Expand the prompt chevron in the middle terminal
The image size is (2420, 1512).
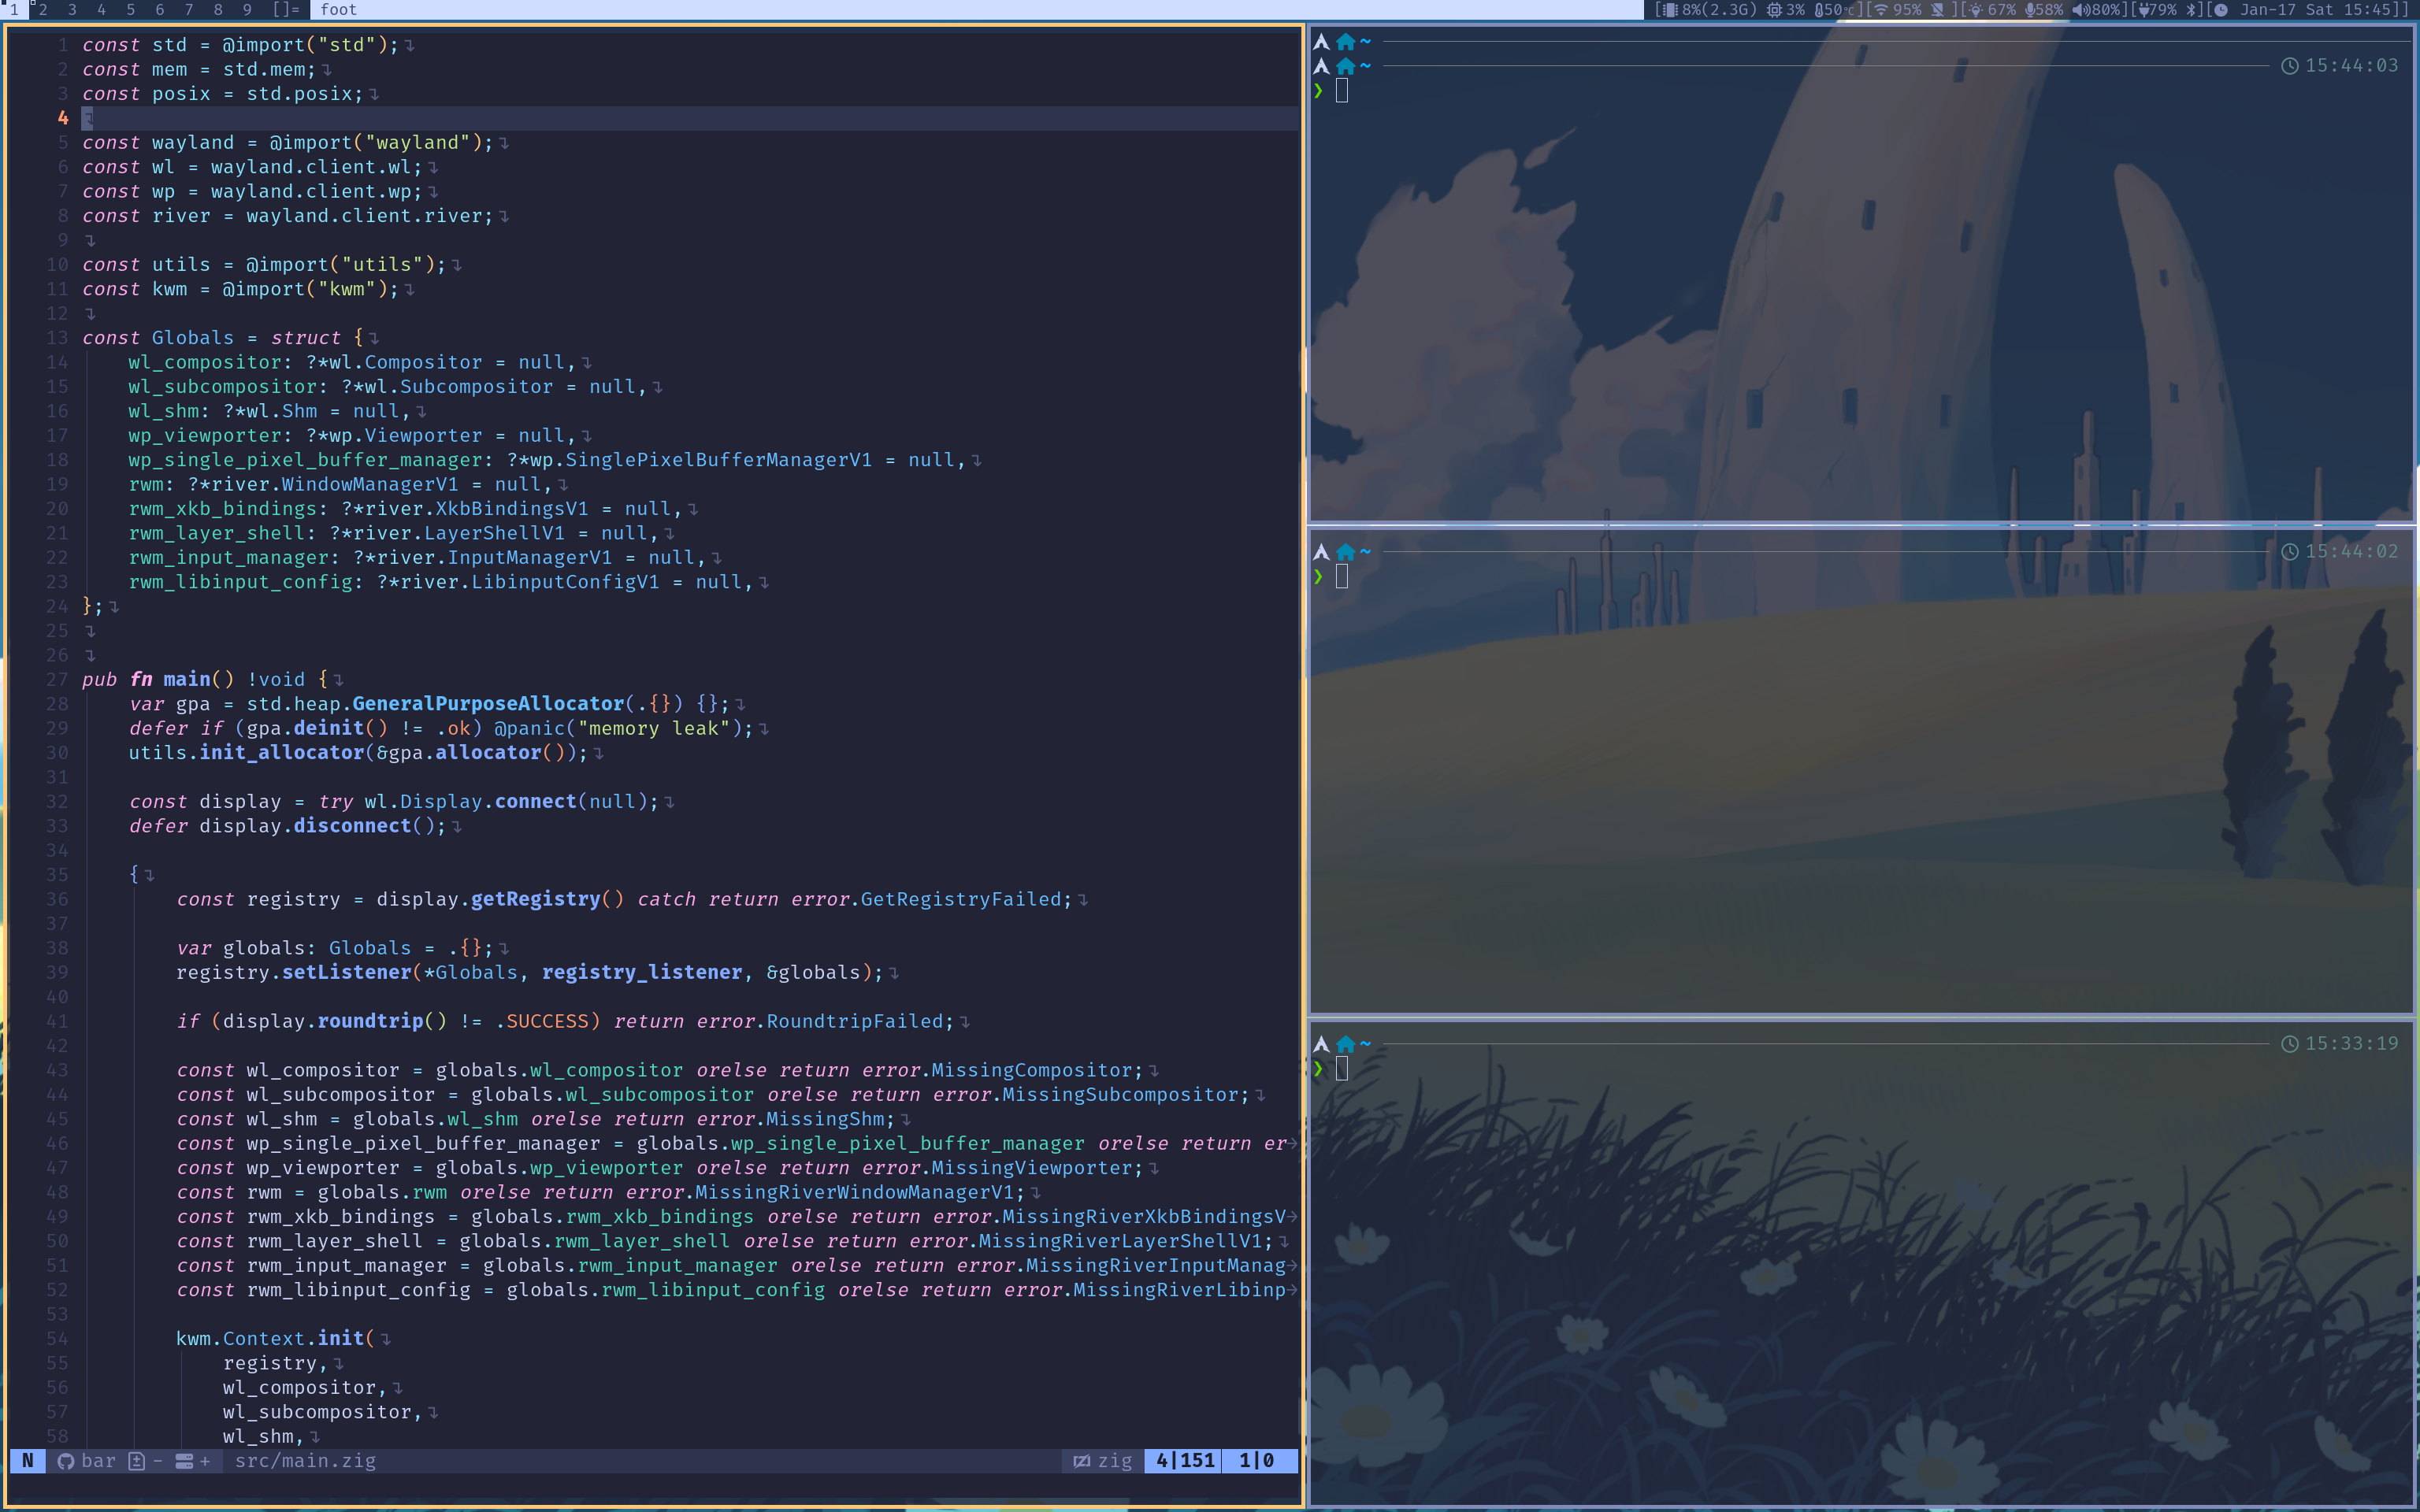pos(1320,577)
